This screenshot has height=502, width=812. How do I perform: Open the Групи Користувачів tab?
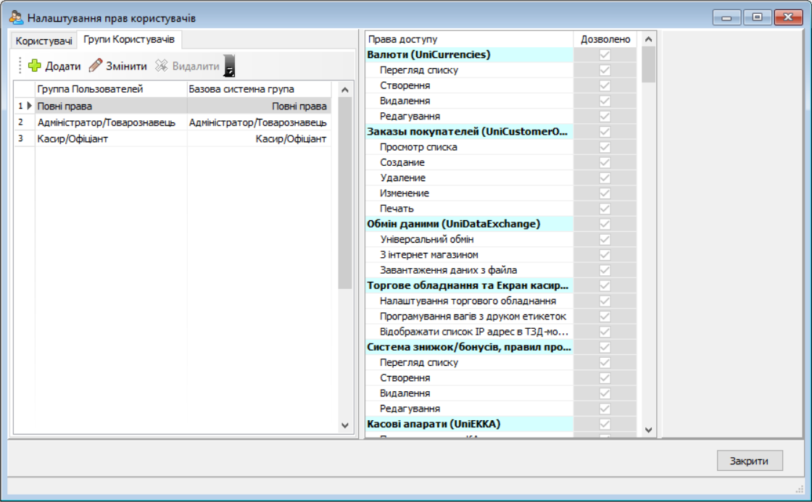click(x=129, y=39)
